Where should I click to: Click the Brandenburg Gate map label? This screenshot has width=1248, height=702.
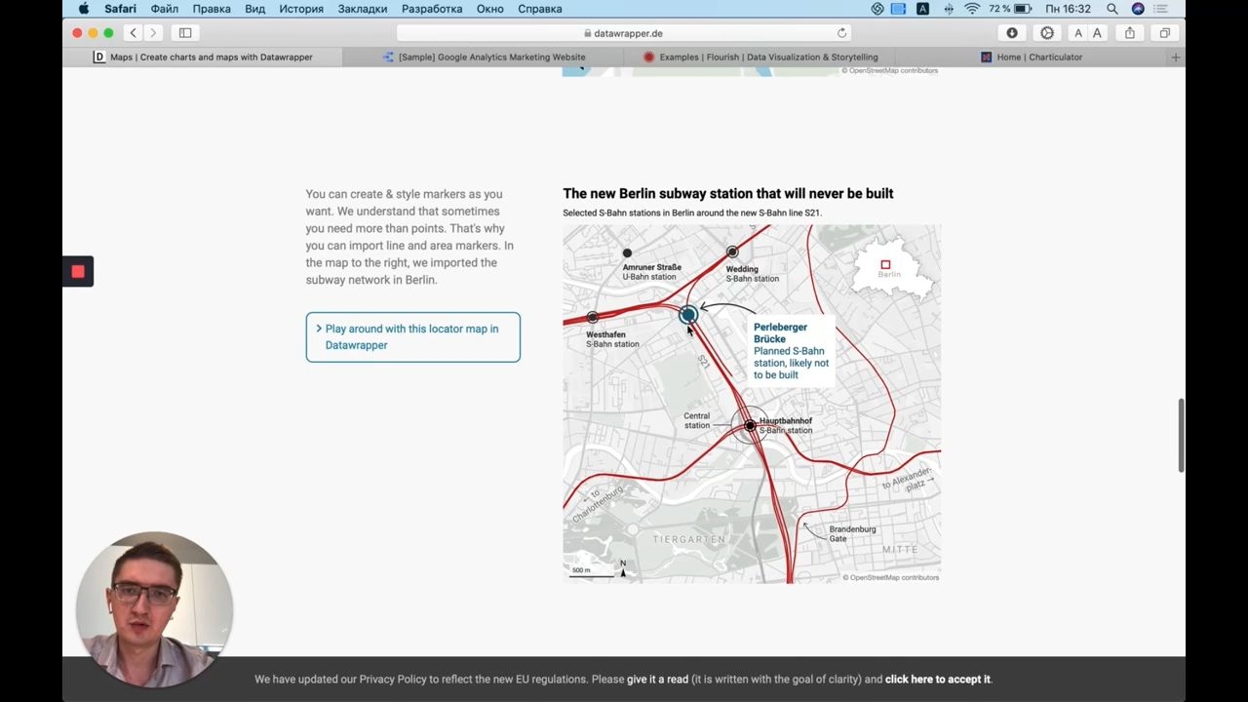[x=852, y=533]
